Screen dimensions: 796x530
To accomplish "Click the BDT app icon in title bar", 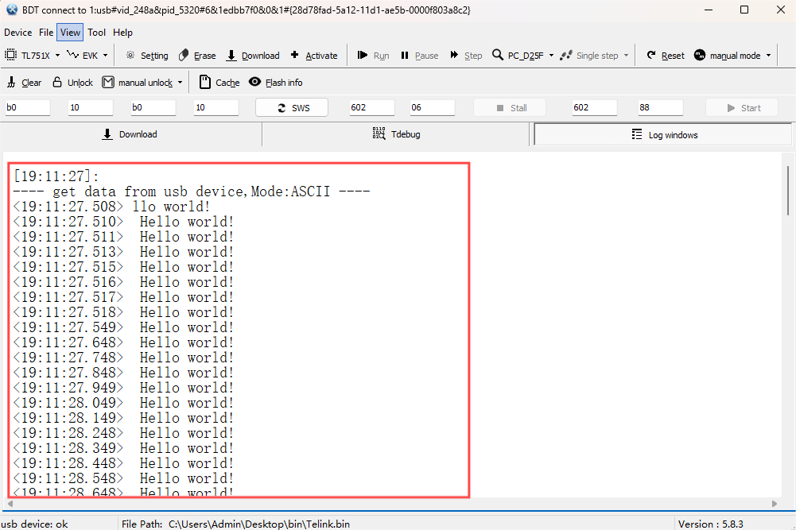I will point(12,10).
